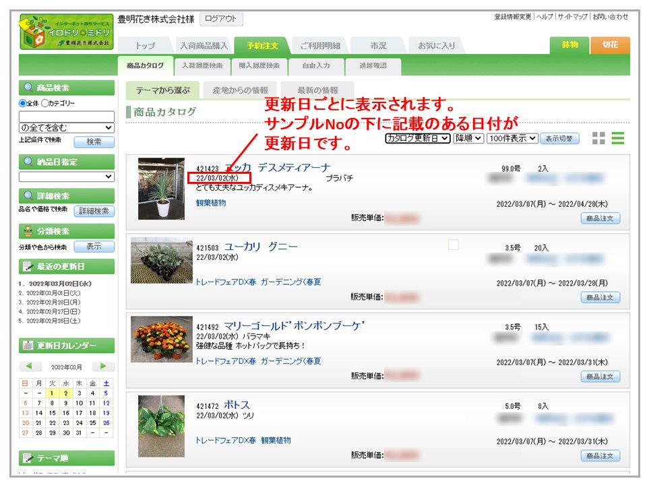Switch to grid view icon
The height and width of the screenshot is (485, 647).
598,138
